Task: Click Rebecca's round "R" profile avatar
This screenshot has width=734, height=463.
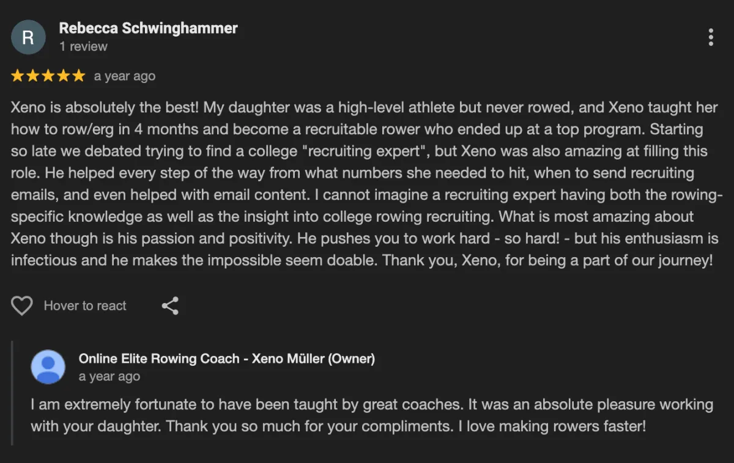Action: pyautogui.click(x=28, y=37)
